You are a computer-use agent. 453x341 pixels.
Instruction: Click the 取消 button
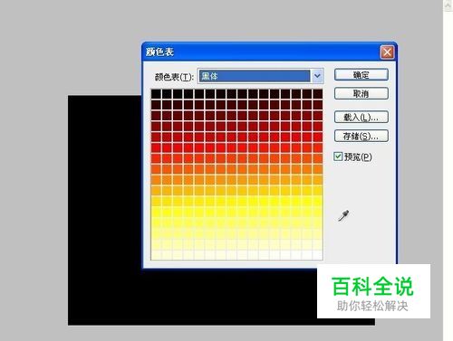click(x=361, y=93)
